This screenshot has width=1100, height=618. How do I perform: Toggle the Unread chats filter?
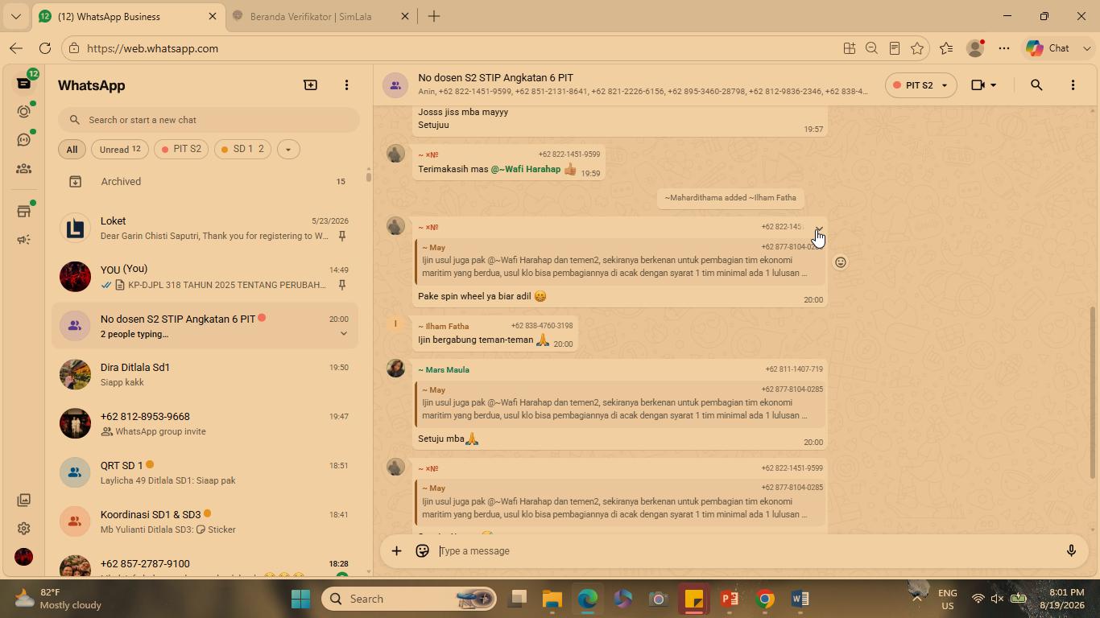coord(120,149)
